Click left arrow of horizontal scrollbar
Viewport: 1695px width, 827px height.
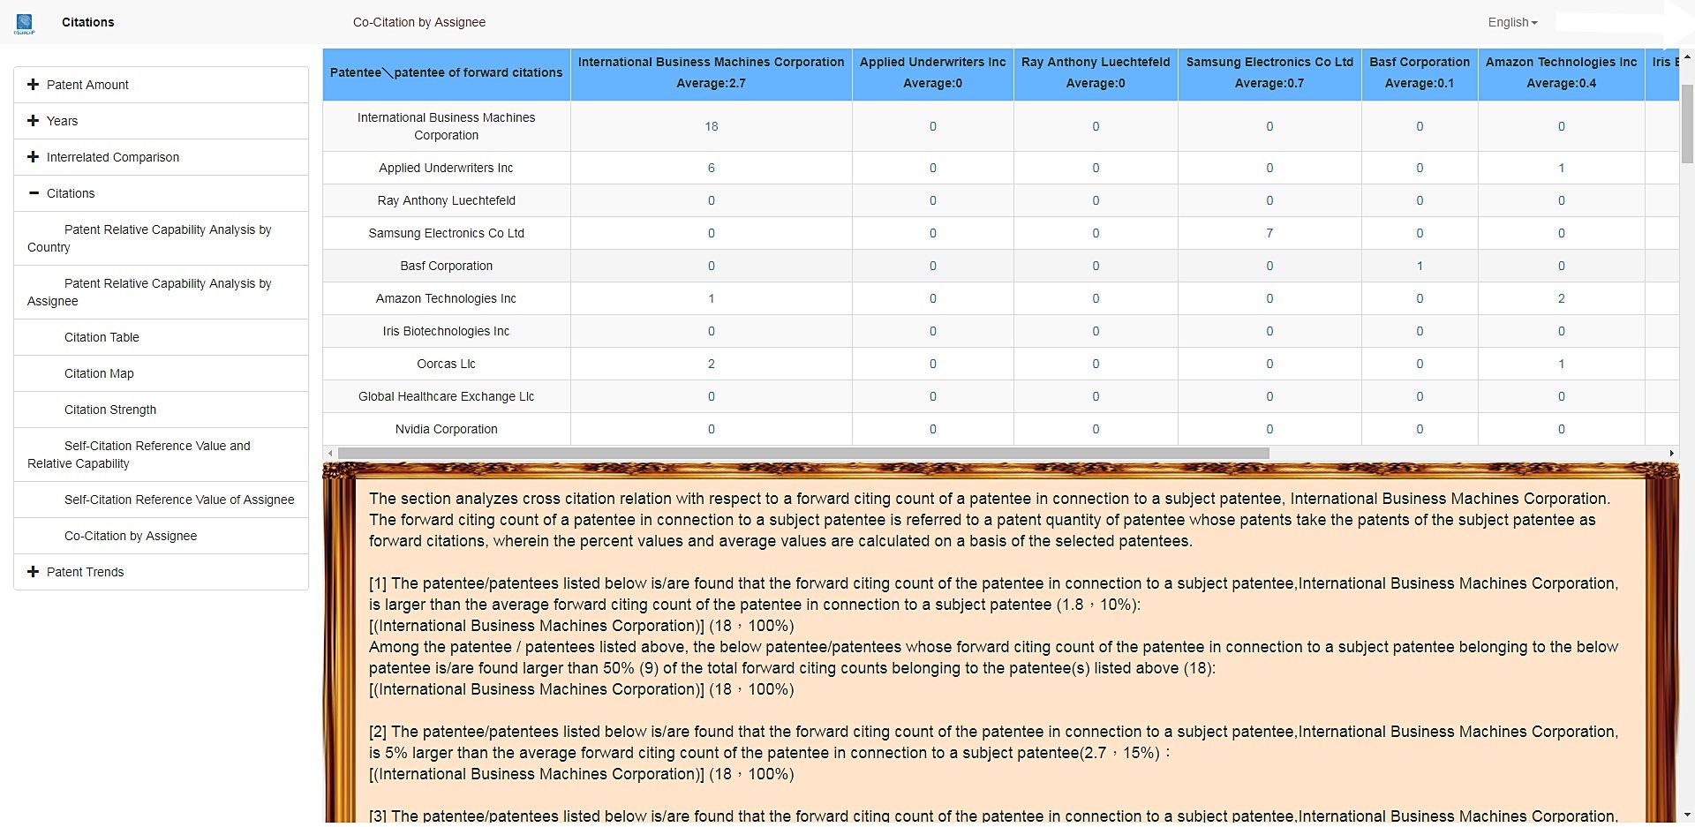[x=330, y=454]
